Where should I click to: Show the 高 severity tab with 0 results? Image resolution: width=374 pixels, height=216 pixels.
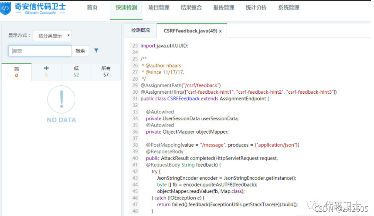[17, 72]
